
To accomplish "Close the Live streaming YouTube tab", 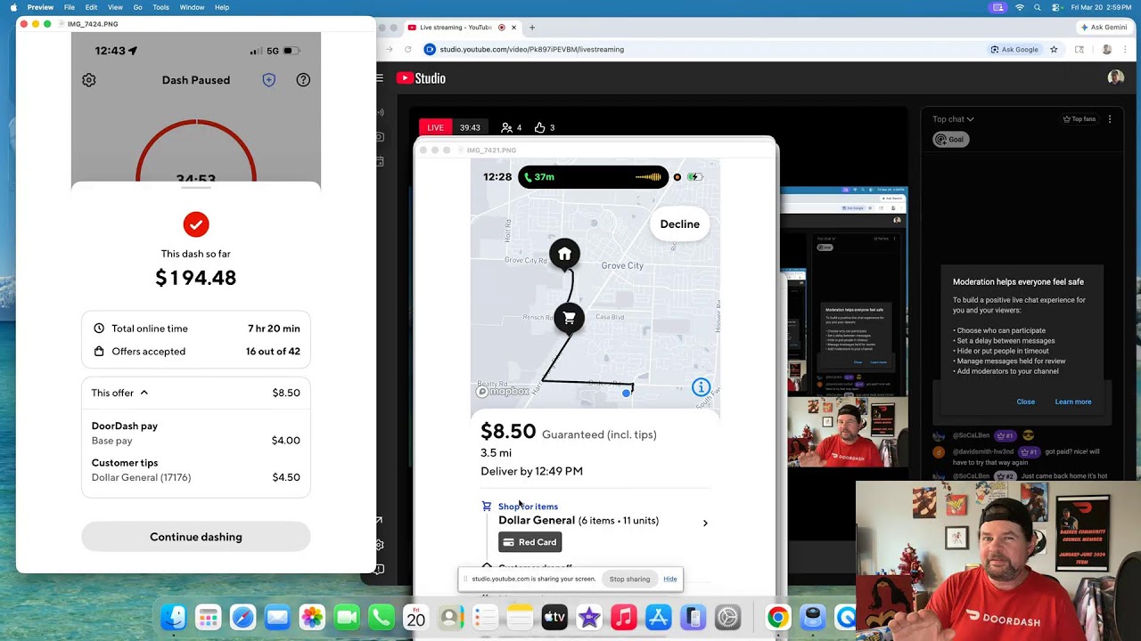I will pyautogui.click(x=513, y=28).
